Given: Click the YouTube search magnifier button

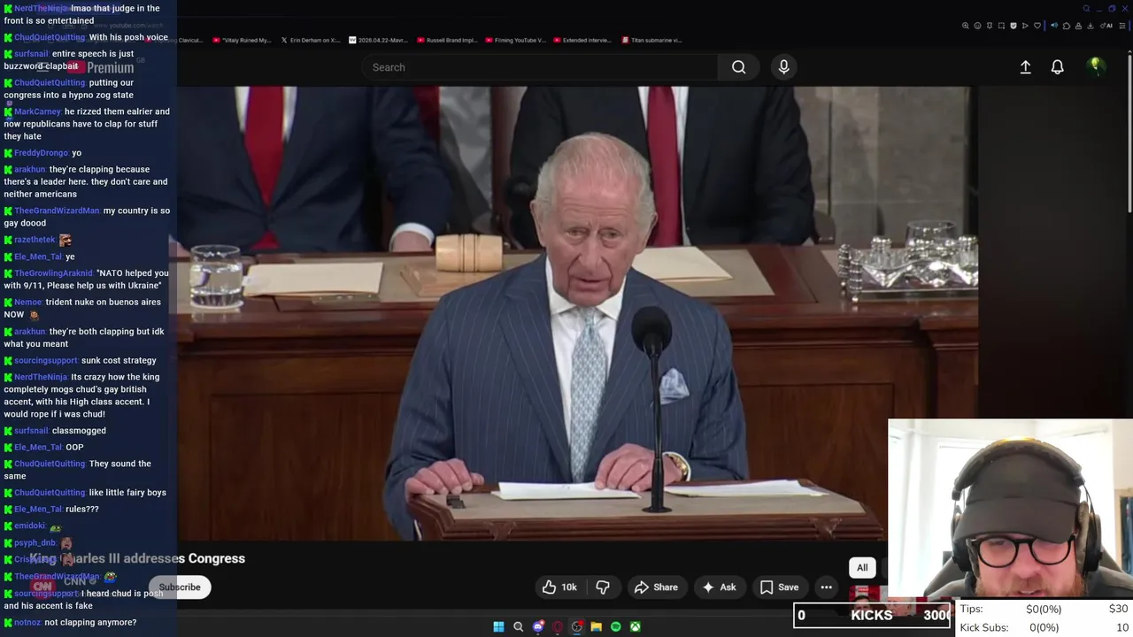Looking at the screenshot, I should [738, 67].
